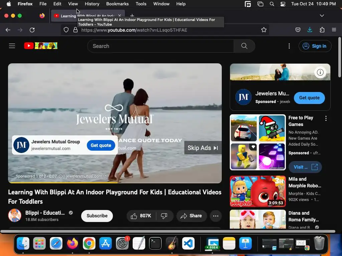This screenshot has width=342, height=256.
Task: View site security padlock information
Action: point(75,30)
